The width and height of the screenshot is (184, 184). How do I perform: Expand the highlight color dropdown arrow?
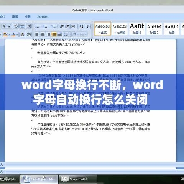[9, 34]
